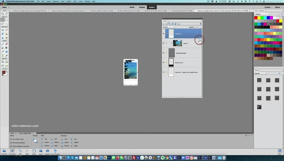Open the Enhance menu
The width and height of the screenshot is (284, 161).
(x=56, y=1)
